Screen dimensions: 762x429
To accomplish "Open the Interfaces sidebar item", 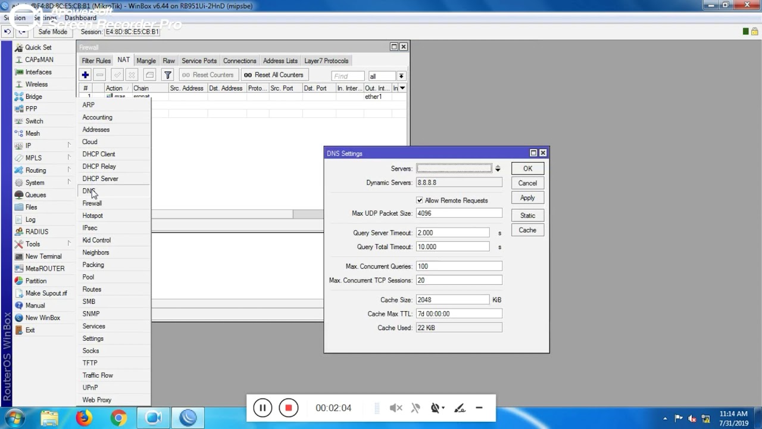I will coord(38,72).
